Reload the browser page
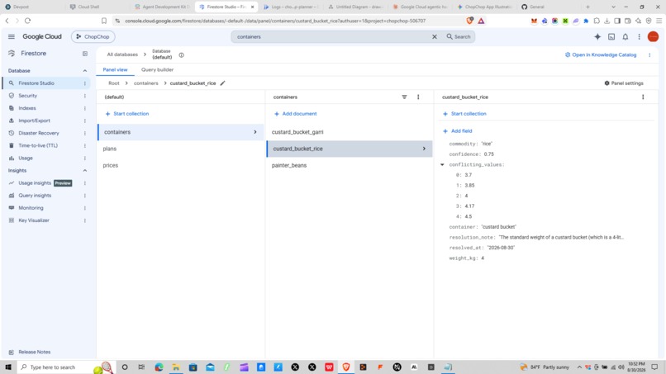The image size is (666, 374). coord(28,21)
